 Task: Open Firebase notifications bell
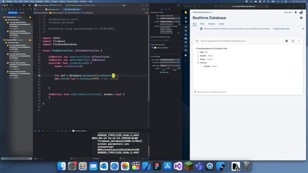[295, 12]
